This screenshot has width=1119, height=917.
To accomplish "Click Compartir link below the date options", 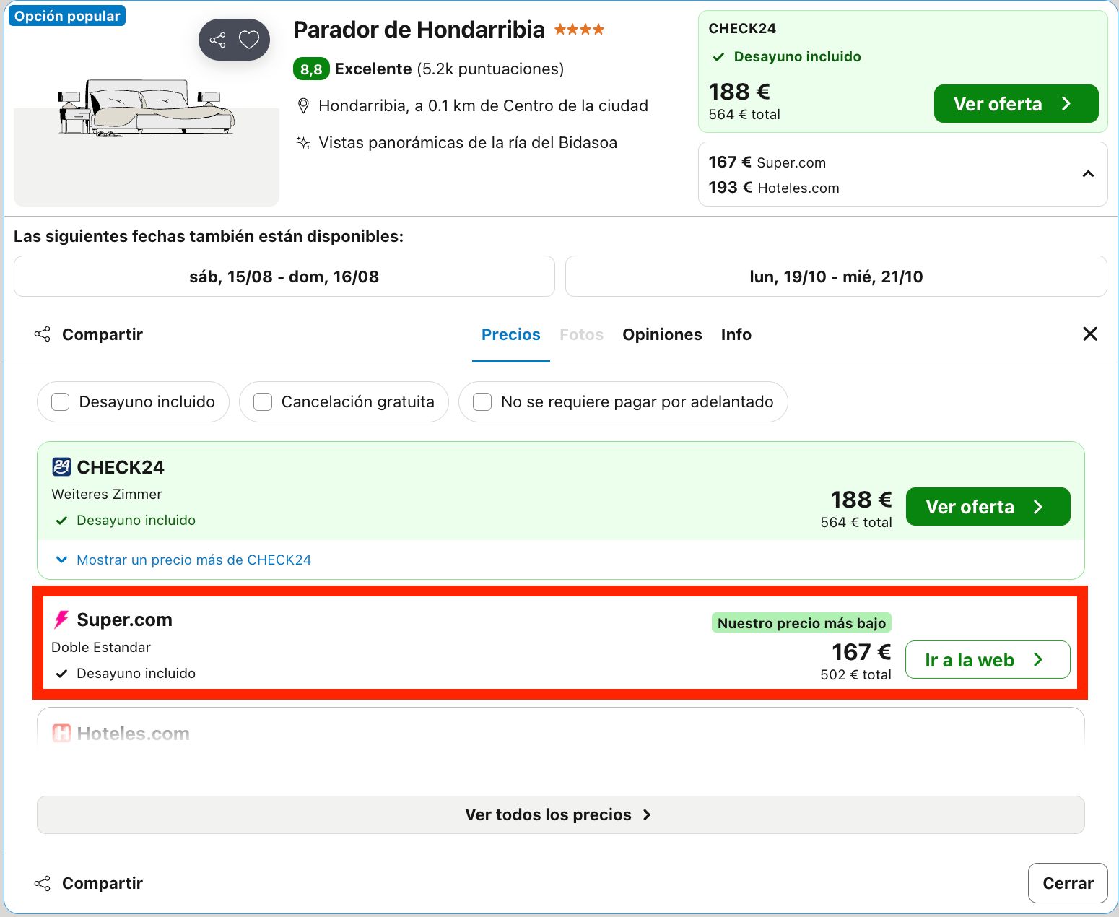I will pos(103,334).
